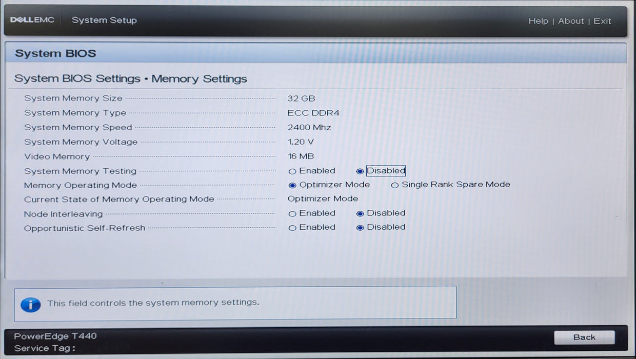This screenshot has height=359, width=636.
Task: Click the Memory Operating Mode label
Action: coord(81,185)
